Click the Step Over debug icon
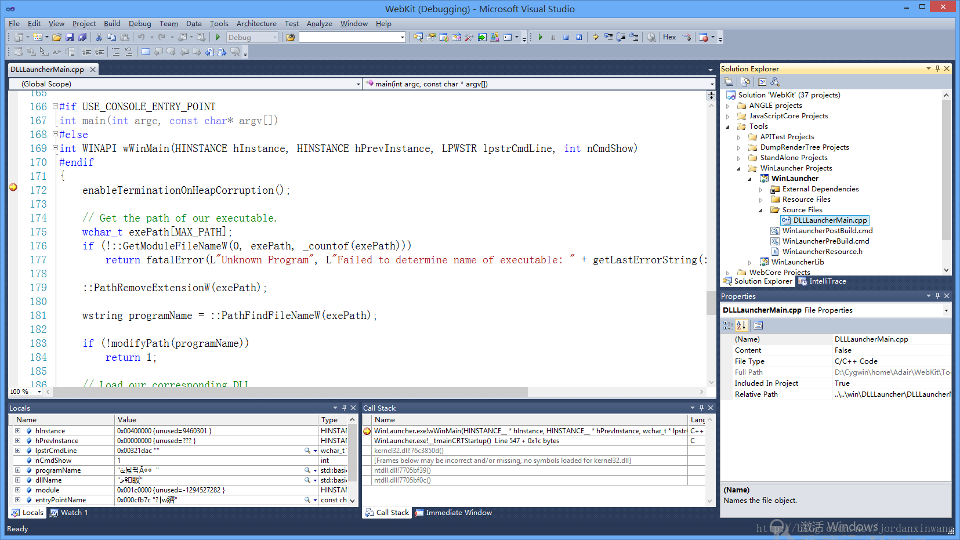 [621, 37]
